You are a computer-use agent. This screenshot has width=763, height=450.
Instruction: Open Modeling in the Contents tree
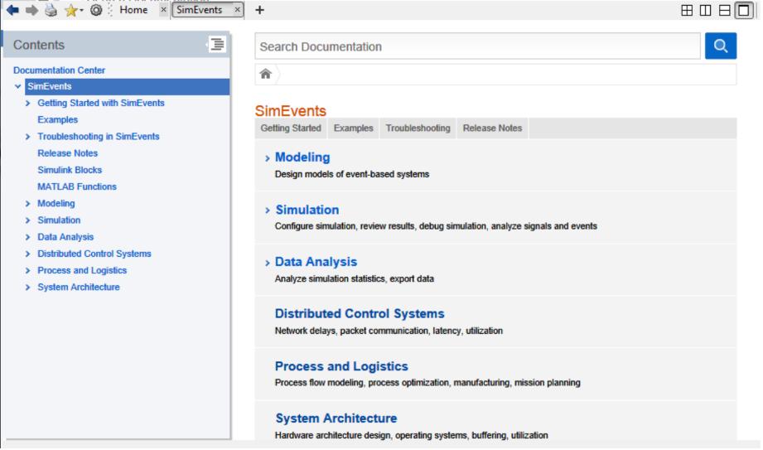56,204
